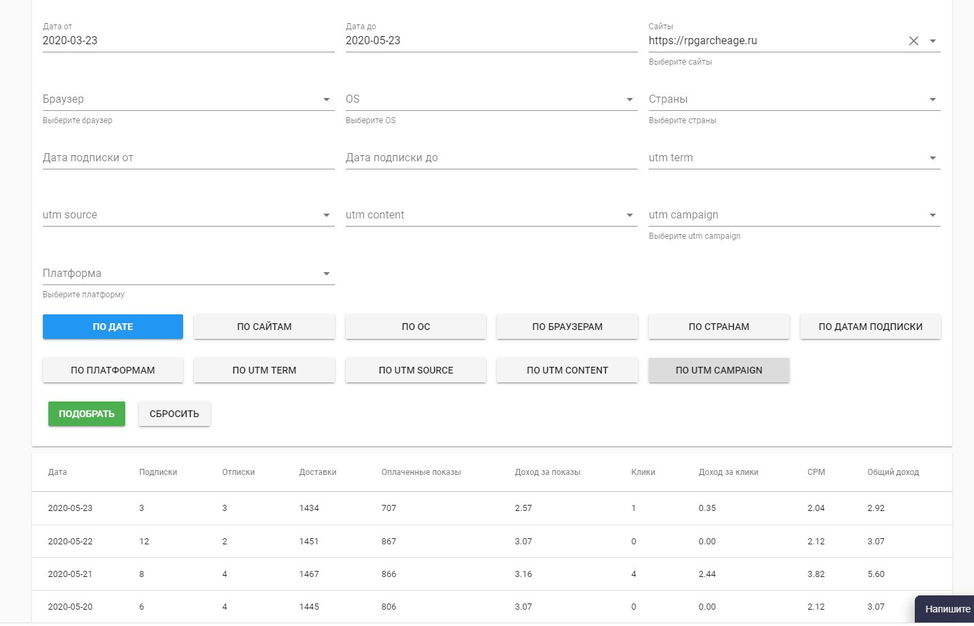974x626 pixels.
Task: Group results ПО UTM CAMPAIGN
Action: [719, 370]
